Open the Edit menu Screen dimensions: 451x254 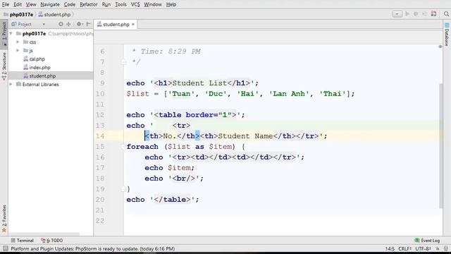click(x=17, y=5)
